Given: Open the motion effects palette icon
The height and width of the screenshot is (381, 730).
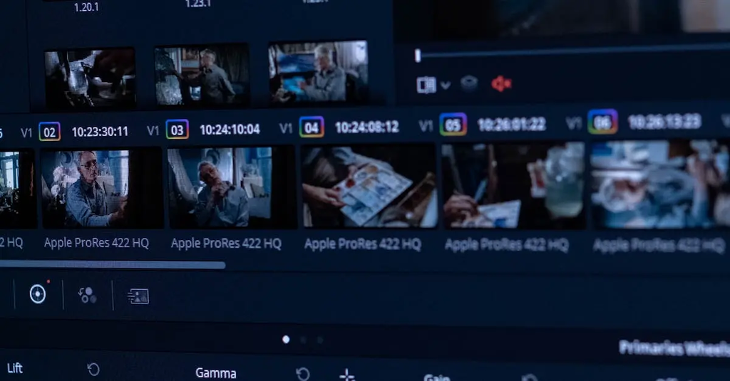Looking at the screenshot, I should (x=138, y=296).
